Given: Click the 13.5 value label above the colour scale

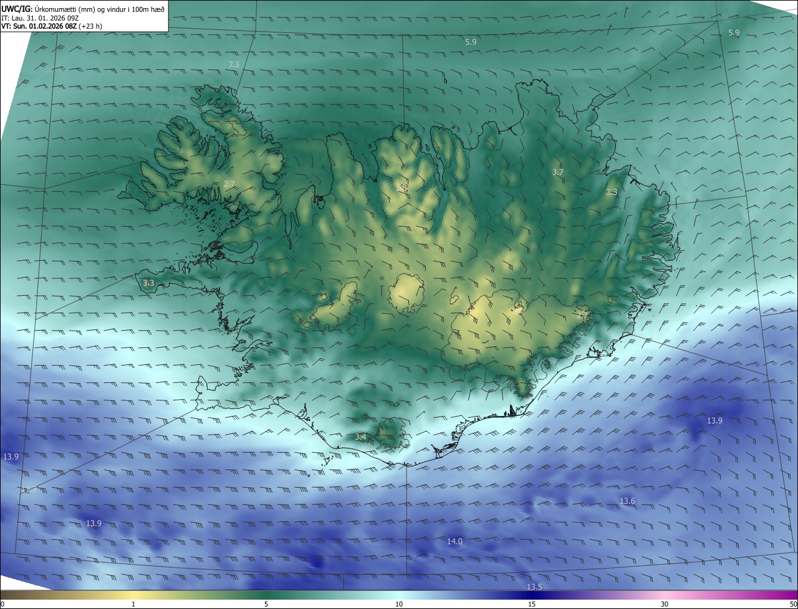Looking at the screenshot, I should (535, 587).
